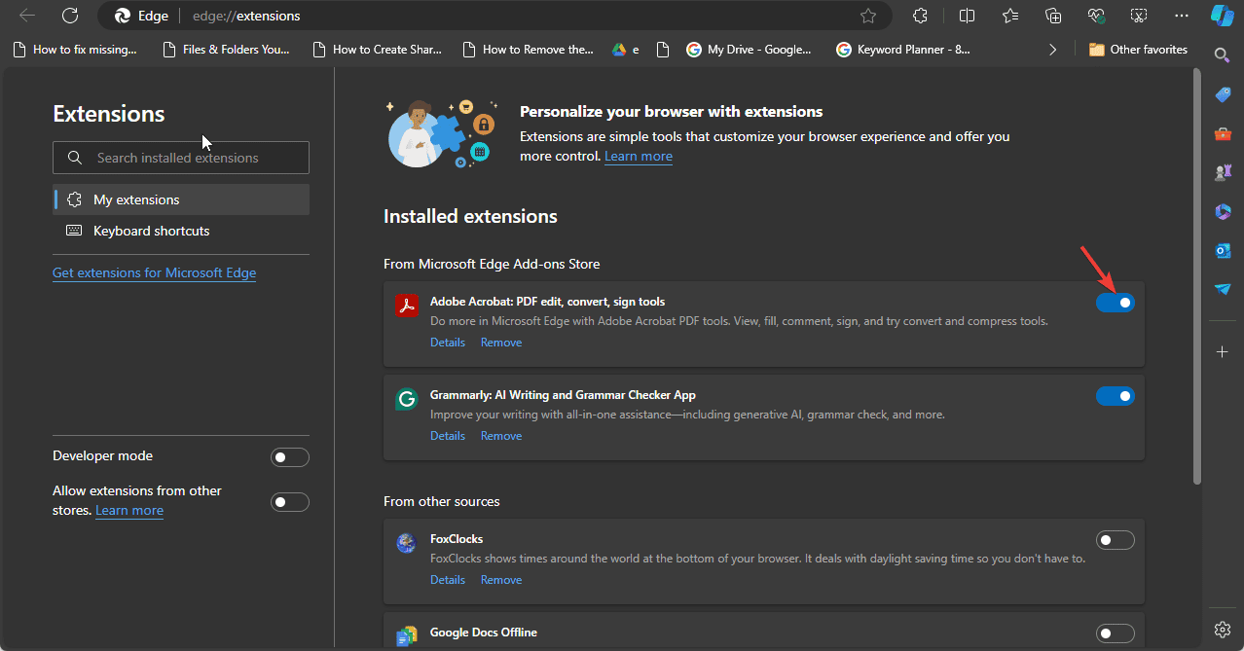Open Split screen from the toolbar
Screen dimensions: 1244x651
(967, 16)
